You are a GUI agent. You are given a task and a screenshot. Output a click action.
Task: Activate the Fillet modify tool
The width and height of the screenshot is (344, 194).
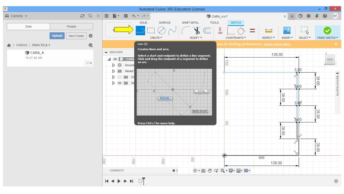coord(186,30)
